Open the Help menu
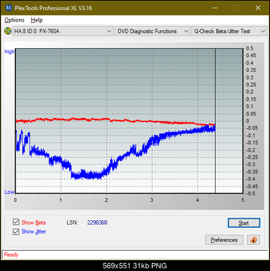 tap(37, 20)
